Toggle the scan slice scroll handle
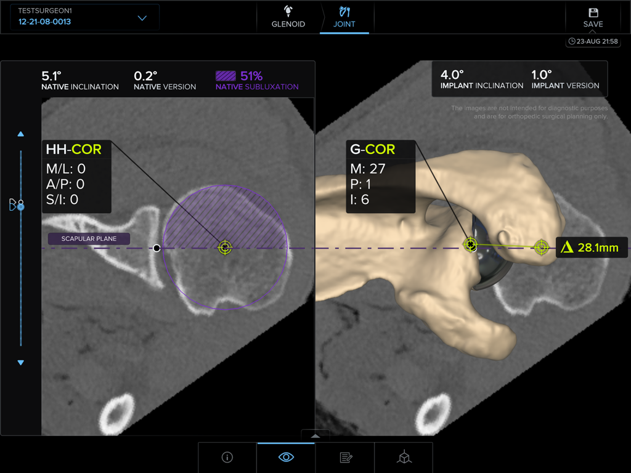Image resolution: width=631 pixels, height=473 pixels. (20, 206)
